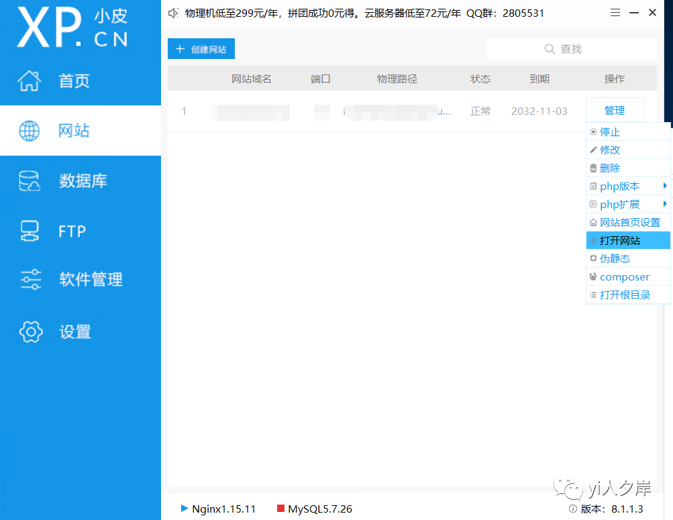The width and height of the screenshot is (673, 520).
Task: Click the 版本 8.1.1.3 text
Action: point(612,509)
